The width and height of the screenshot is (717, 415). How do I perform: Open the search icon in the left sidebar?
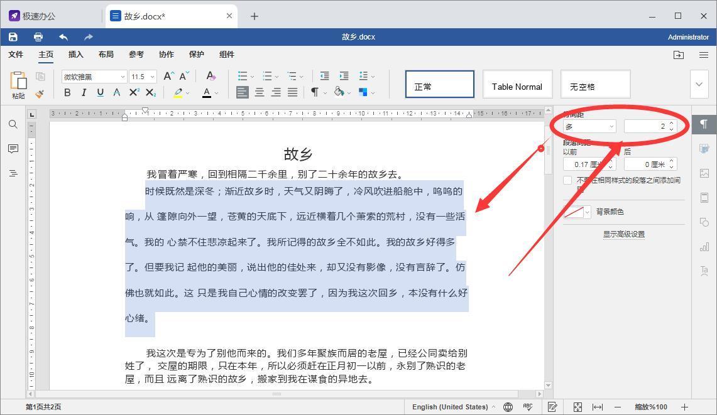[x=13, y=124]
